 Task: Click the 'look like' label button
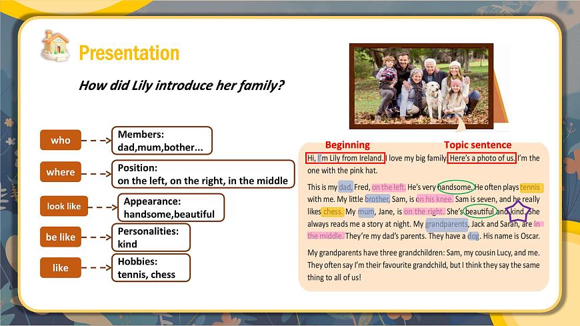coord(64,206)
